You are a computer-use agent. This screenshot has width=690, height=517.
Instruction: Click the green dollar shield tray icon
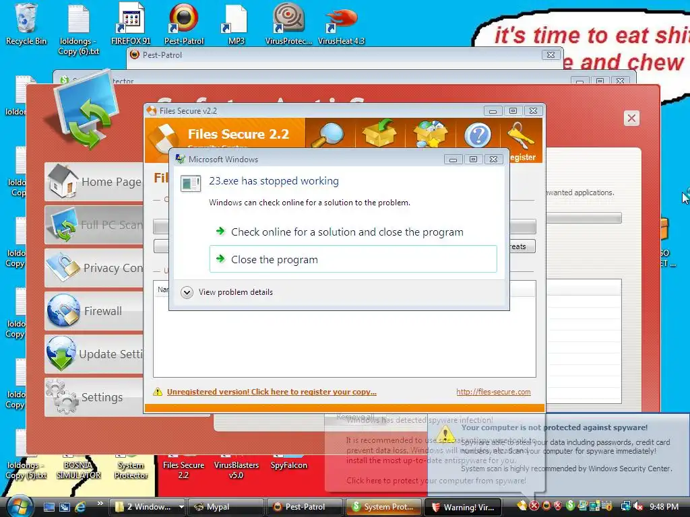pyautogui.click(x=570, y=506)
